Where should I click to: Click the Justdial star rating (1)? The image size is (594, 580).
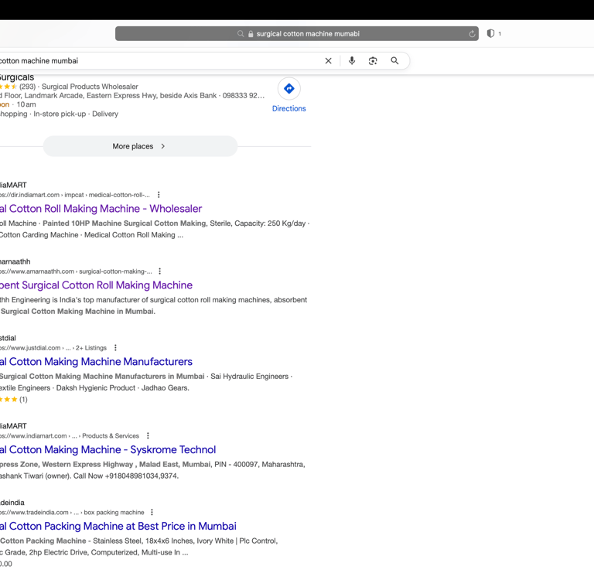(14, 399)
